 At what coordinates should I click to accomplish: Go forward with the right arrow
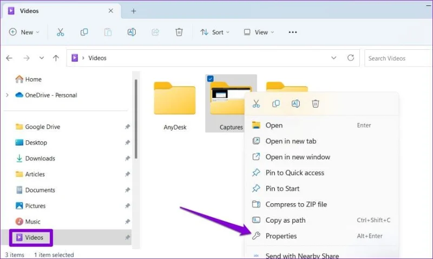click(x=27, y=58)
